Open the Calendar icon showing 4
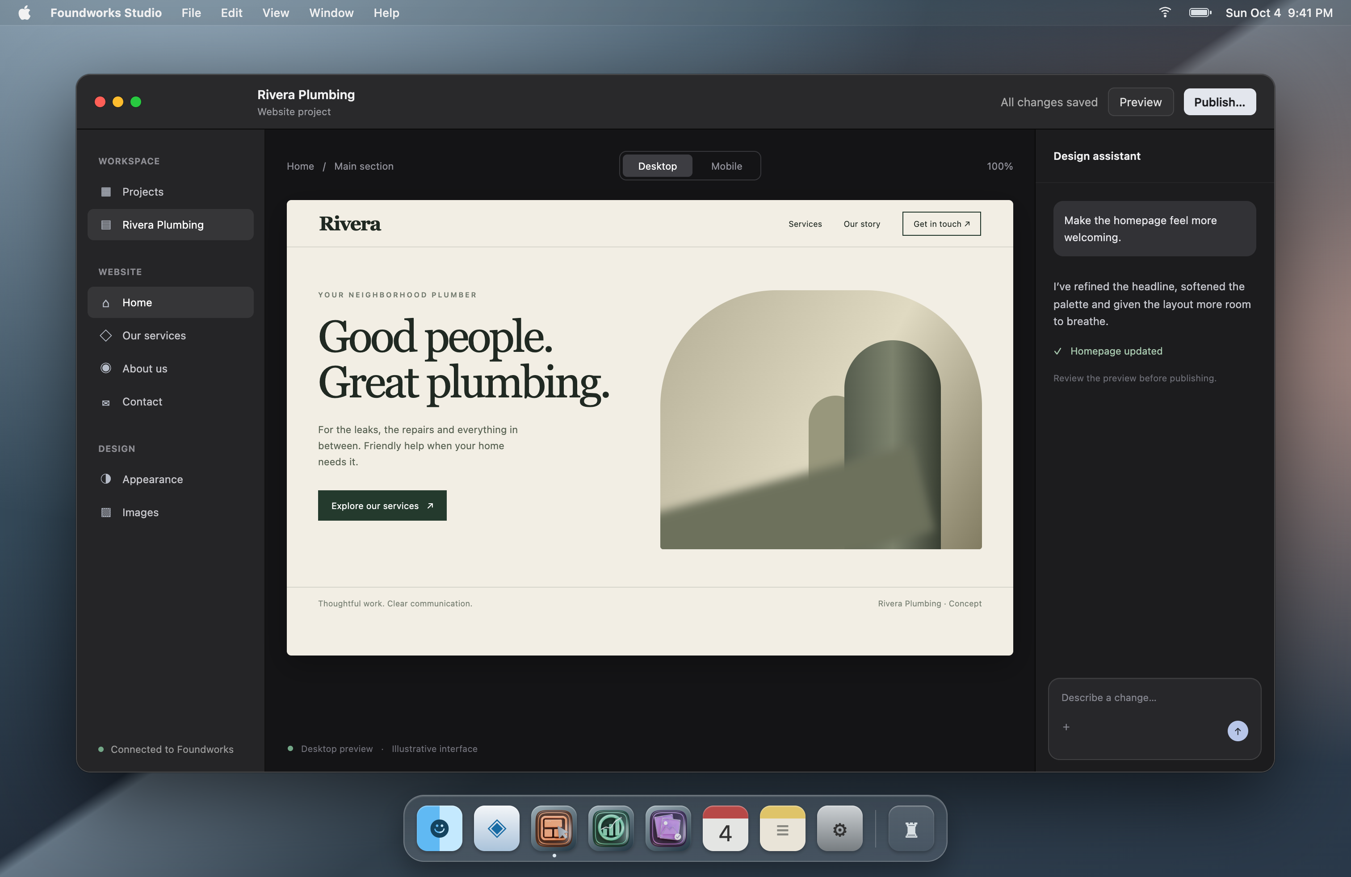 pos(726,828)
